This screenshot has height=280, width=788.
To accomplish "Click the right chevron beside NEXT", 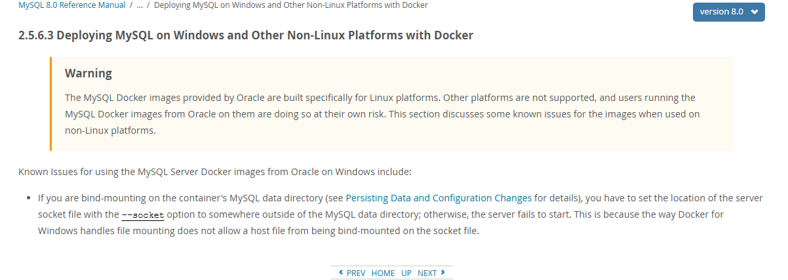I will point(443,272).
